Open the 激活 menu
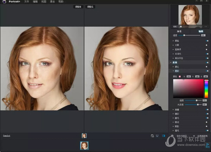 (x=52, y=2)
